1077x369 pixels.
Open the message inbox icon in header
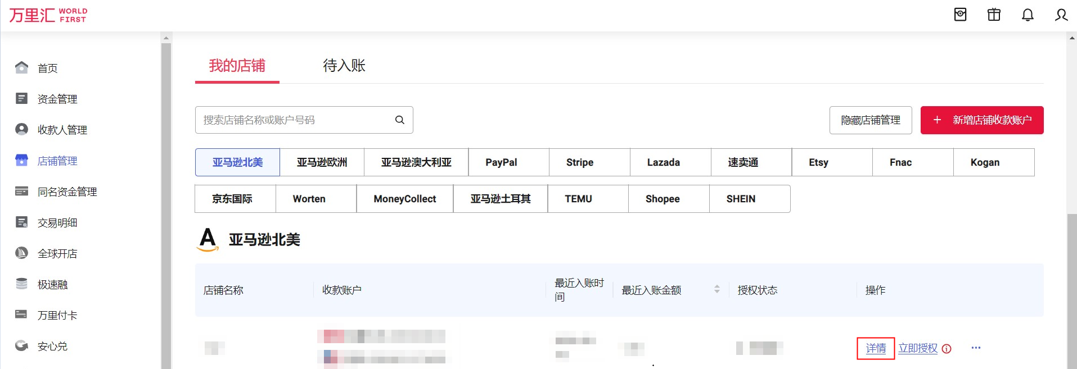pos(960,15)
